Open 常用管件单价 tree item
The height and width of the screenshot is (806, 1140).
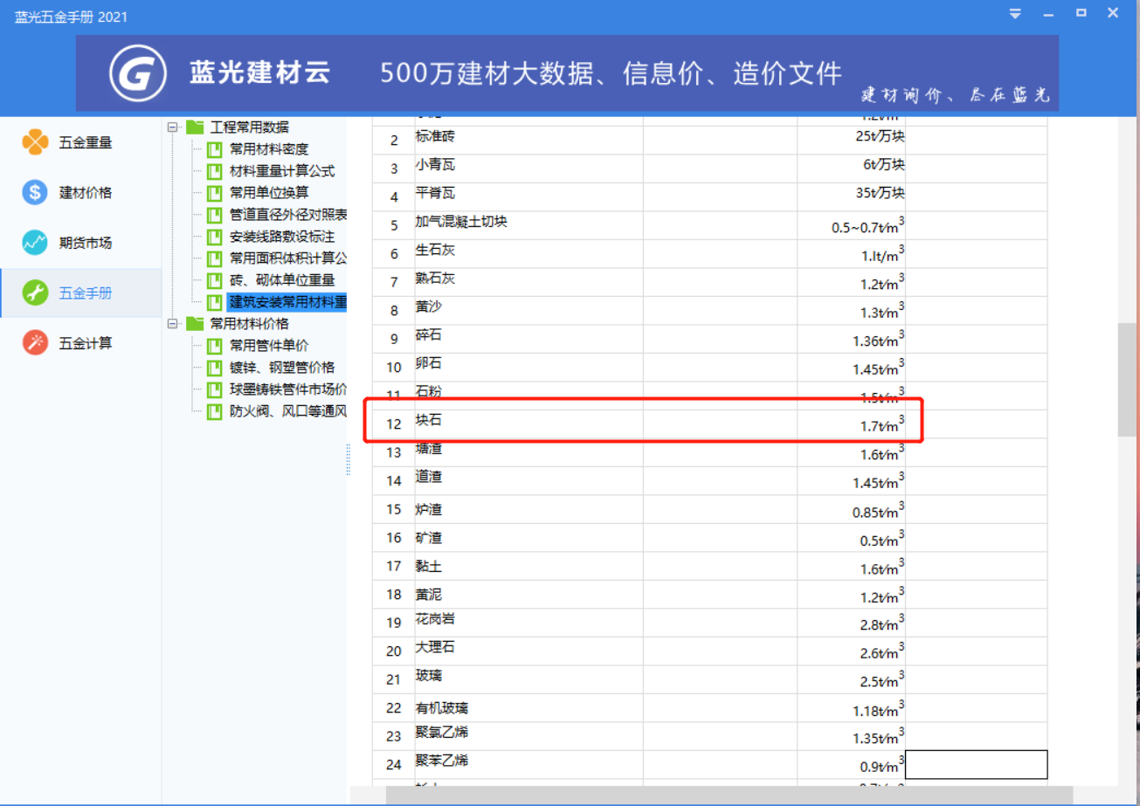click(x=269, y=346)
